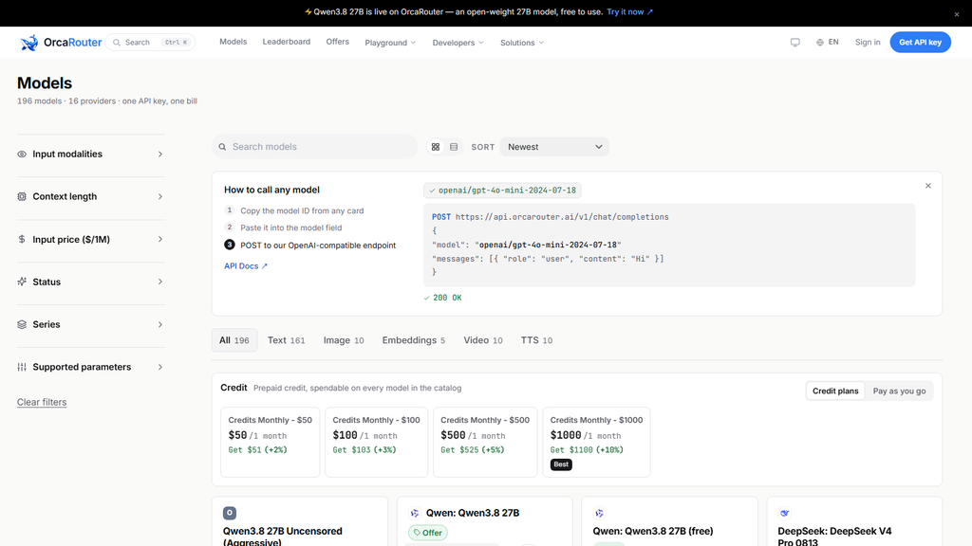Click the Offer tag on Qwen3.8 27B card
The width and height of the screenshot is (972, 546).
click(428, 533)
